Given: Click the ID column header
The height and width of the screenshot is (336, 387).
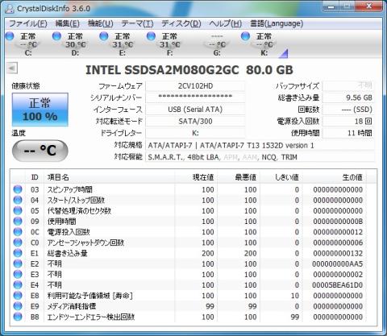Looking at the screenshot, I should coord(35,177).
